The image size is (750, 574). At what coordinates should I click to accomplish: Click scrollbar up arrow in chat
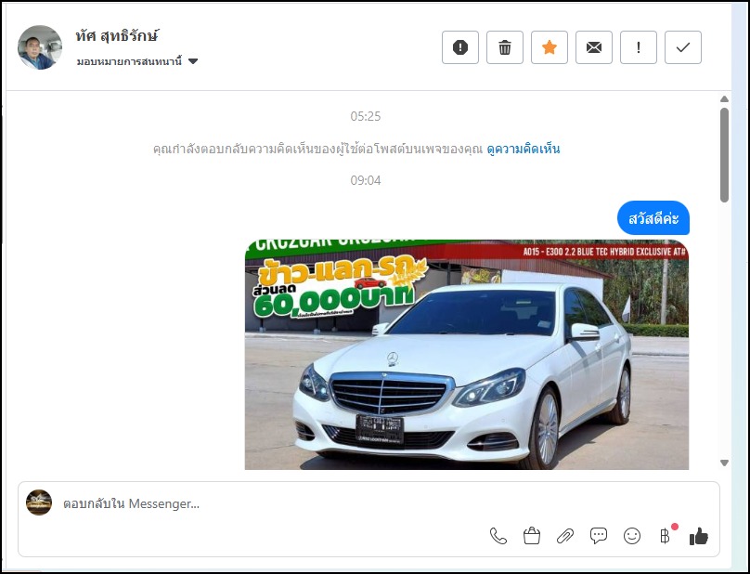pyautogui.click(x=724, y=99)
